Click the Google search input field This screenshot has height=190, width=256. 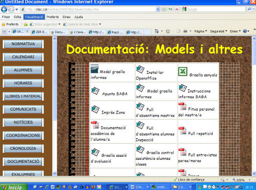[x=216, y=10]
